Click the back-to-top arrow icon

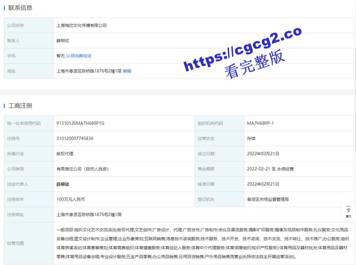click(x=348, y=210)
